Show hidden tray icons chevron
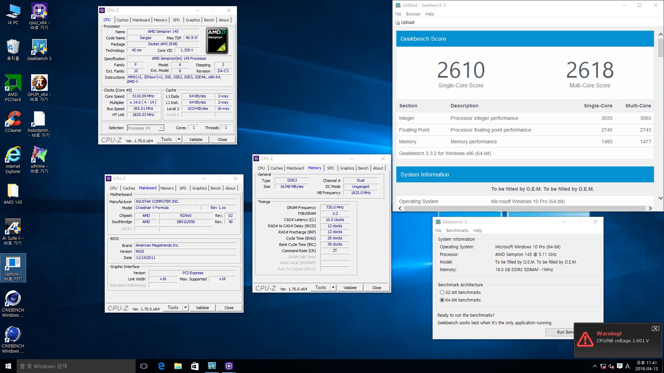The width and height of the screenshot is (664, 373). pyautogui.click(x=594, y=366)
